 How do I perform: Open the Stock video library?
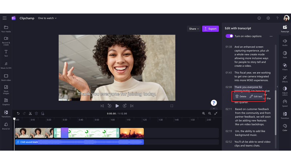click(6, 78)
